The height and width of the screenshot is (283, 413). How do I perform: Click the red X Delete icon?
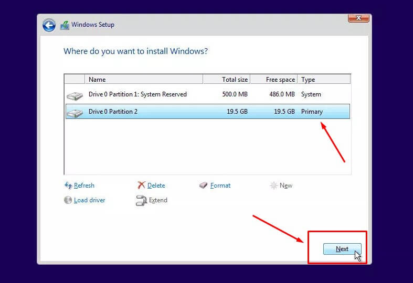142,185
